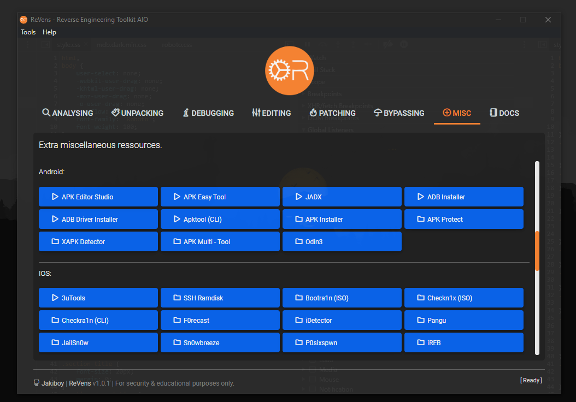Open APK Multi - Tool folder

[220, 241]
